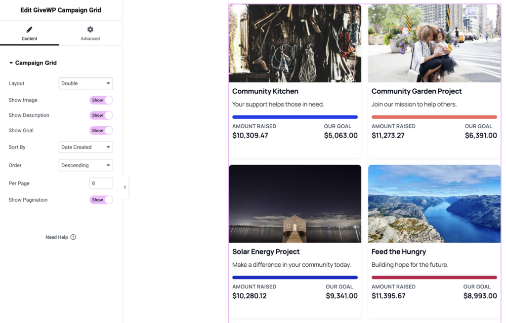
Task: Disable the Show Goal toggle
Action: (101, 131)
